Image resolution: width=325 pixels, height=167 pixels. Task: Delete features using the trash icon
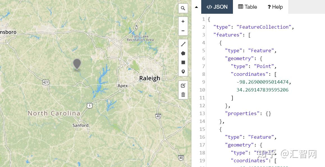pyautogui.click(x=183, y=95)
